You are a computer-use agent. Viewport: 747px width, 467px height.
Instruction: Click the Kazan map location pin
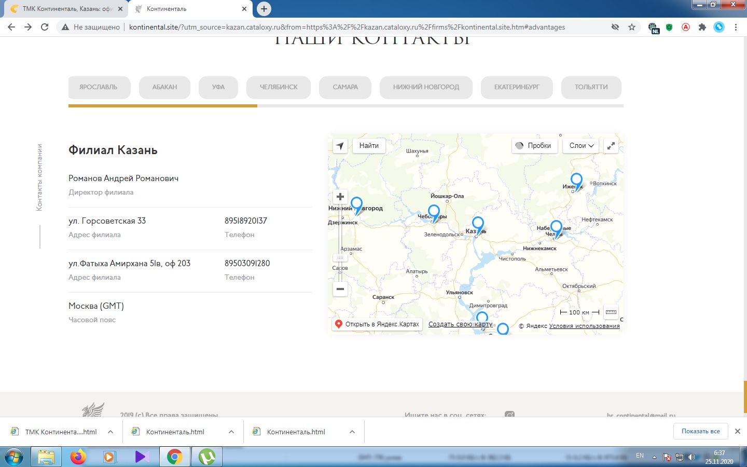(478, 225)
